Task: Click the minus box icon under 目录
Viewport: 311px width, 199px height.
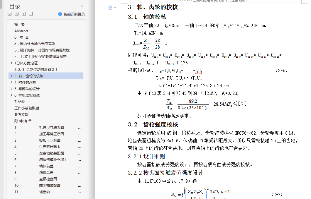Action: coord(31,14)
